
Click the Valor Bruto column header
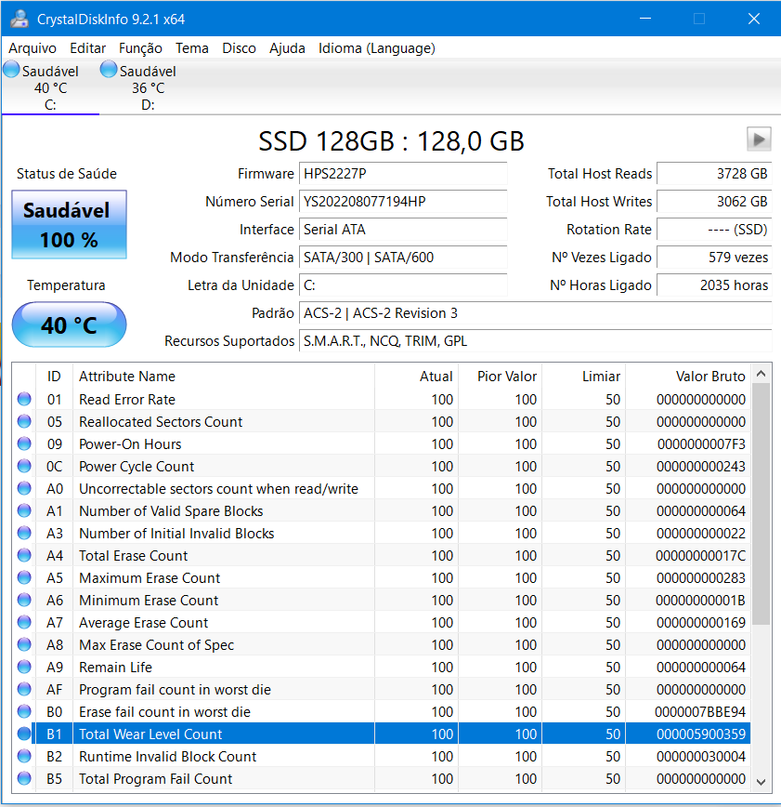pos(687,377)
